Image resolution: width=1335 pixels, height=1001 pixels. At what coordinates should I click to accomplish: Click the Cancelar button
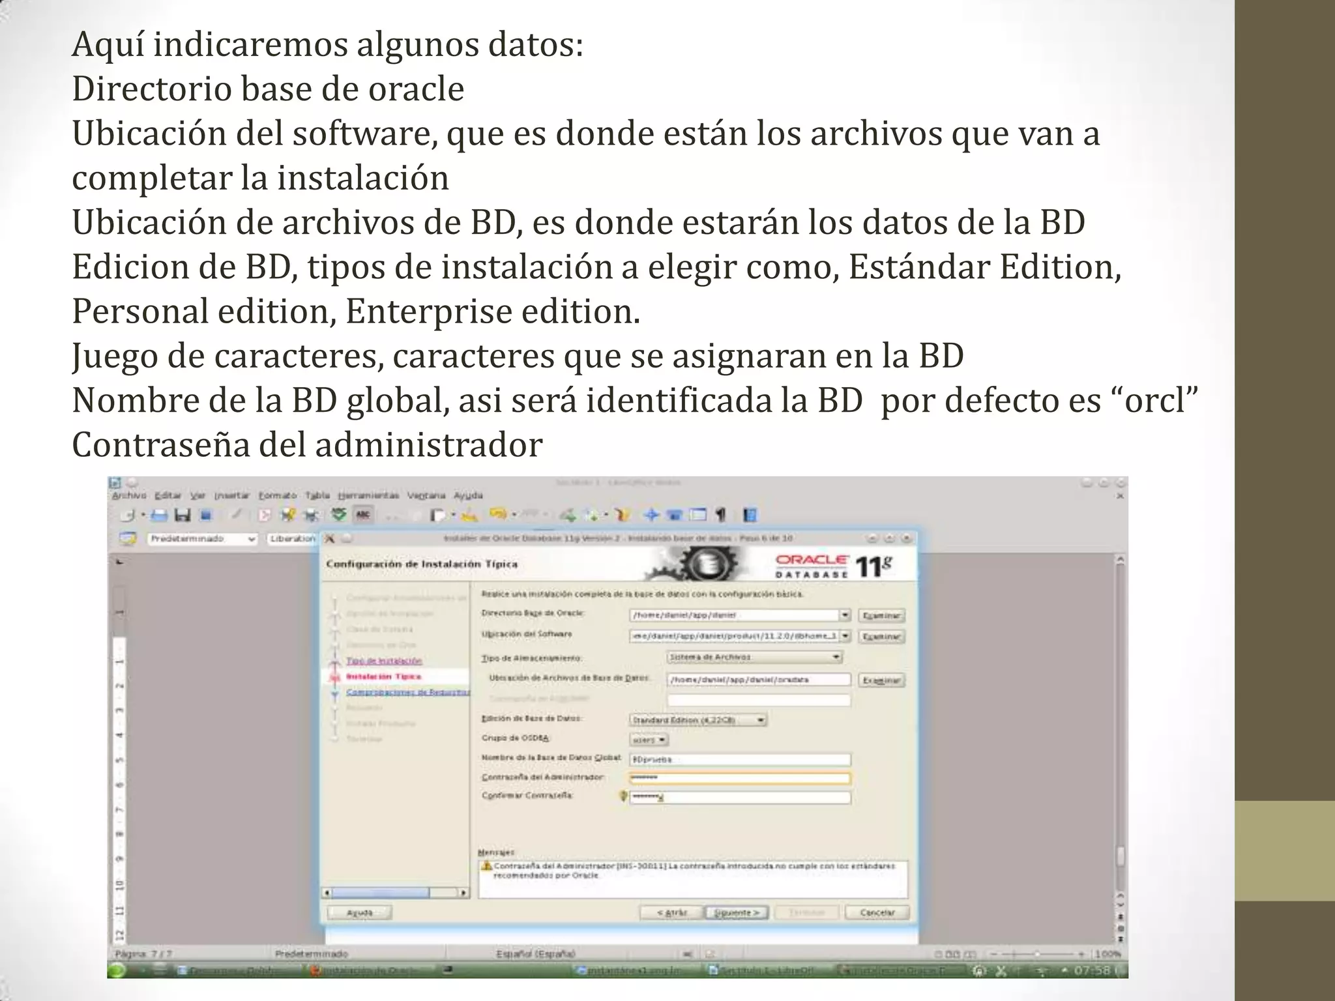coord(877,913)
